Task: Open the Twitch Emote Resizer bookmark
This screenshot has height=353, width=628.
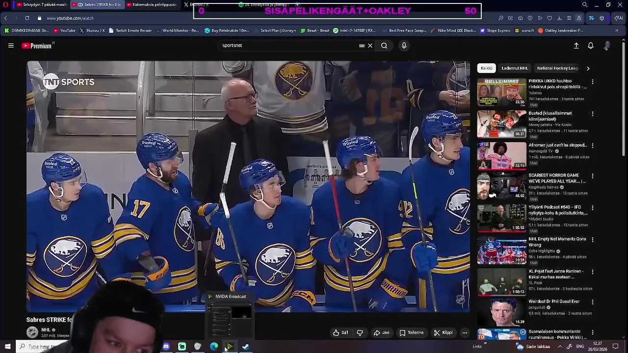Action: (130, 30)
